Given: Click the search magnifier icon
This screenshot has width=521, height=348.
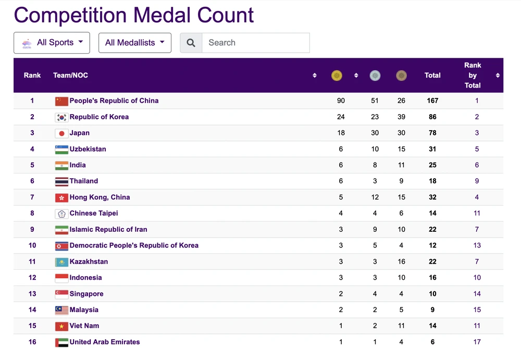Looking at the screenshot, I should (x=191, y=43).
